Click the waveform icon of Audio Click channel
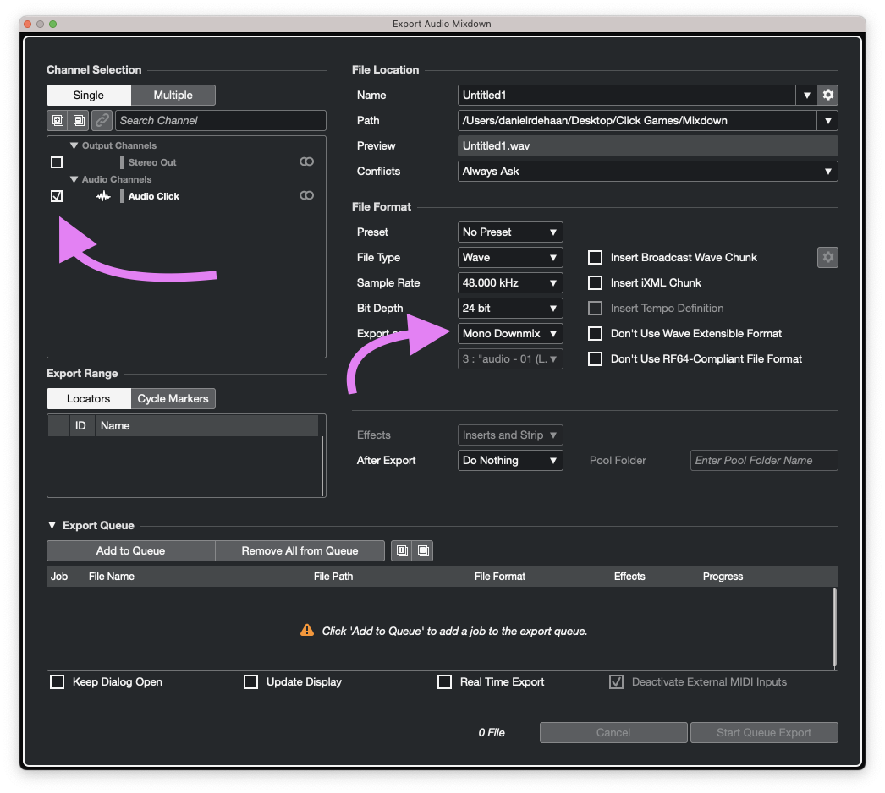This screenshot has height=793, width=885. coord(103,196)
